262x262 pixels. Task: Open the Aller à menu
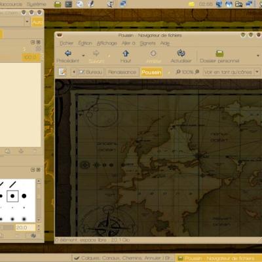click(x=128, y=43)
